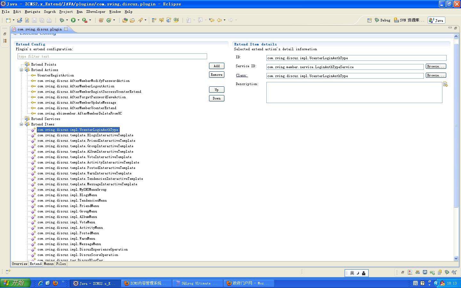The width and height of the screenshot is (461, 288).
Task: Click the green Run toolbar icon
Action: coord(73,20)
